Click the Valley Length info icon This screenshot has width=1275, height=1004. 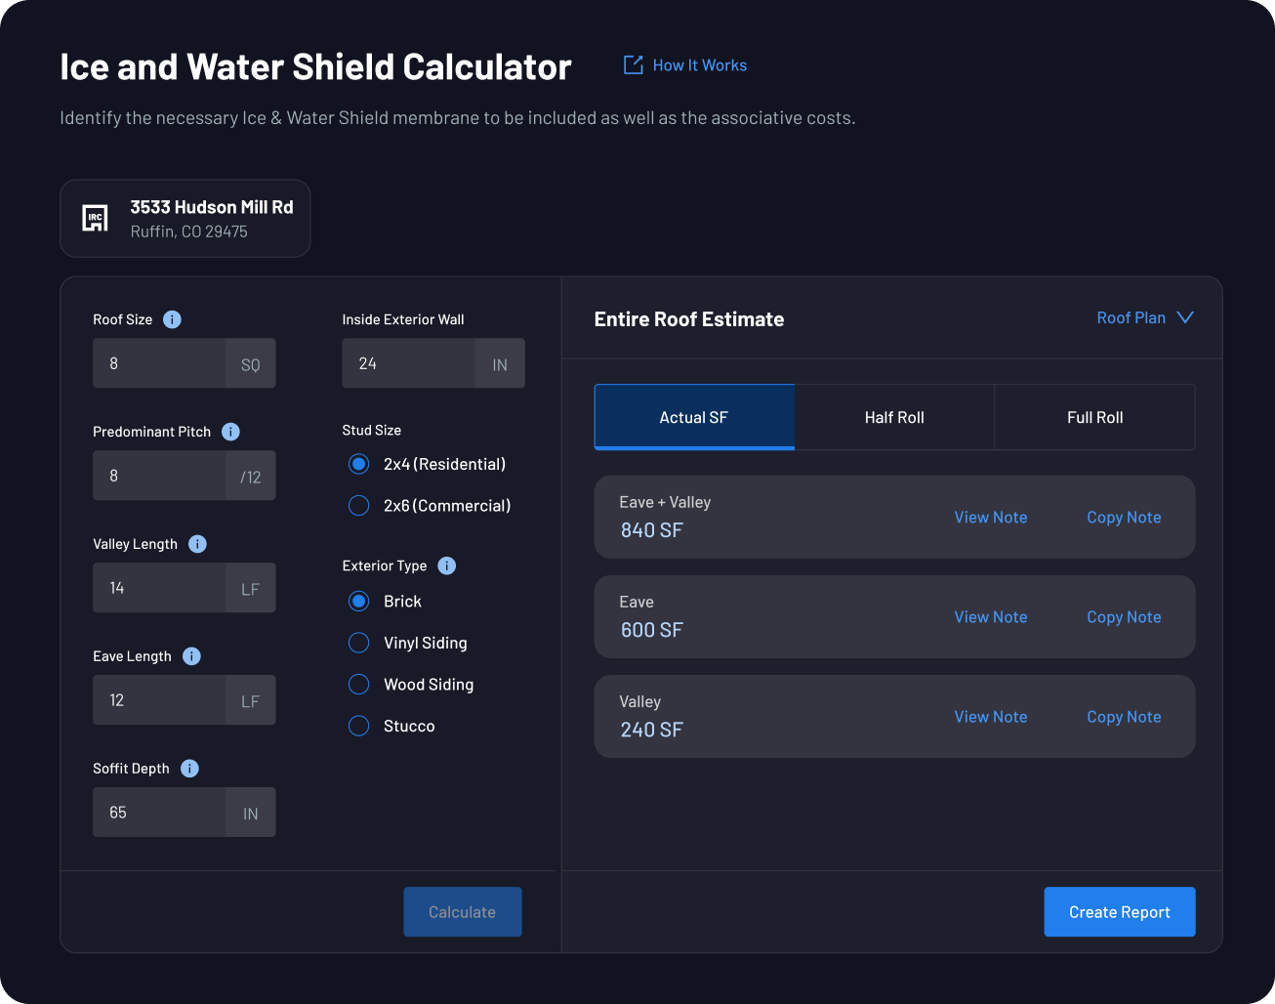(x=197, y=544)
